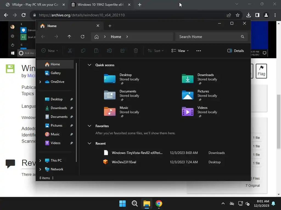Open the Pictures folder in Quick access
Image resolution: width=281 pixels, height=210 pixels.
pyautogui.click(x=199, y=95)
